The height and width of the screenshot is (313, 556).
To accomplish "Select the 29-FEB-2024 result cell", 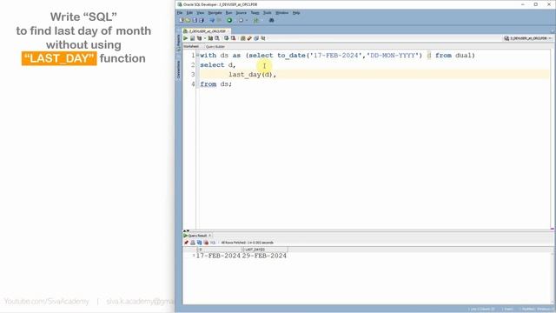I will pyautogui.click(x=264, y=256).
